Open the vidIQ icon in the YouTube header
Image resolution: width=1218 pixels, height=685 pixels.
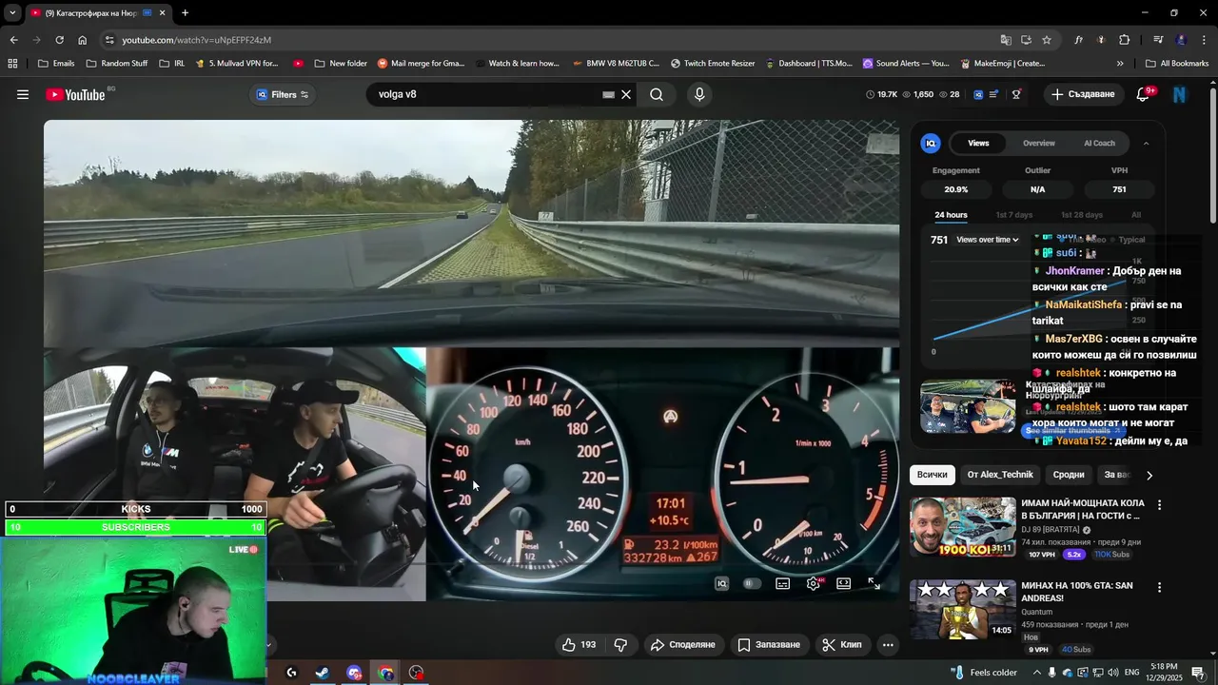[978, 94]
